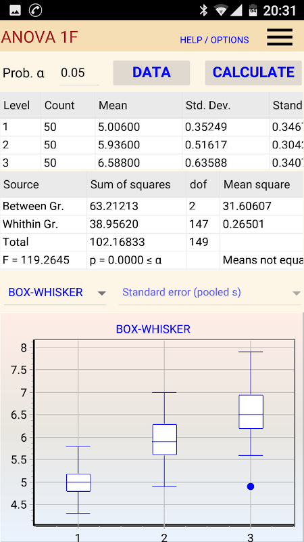The height and width of the screenshot is (542, 304).
Task: Open the hamburger menu icon
Action: point(280,37)
